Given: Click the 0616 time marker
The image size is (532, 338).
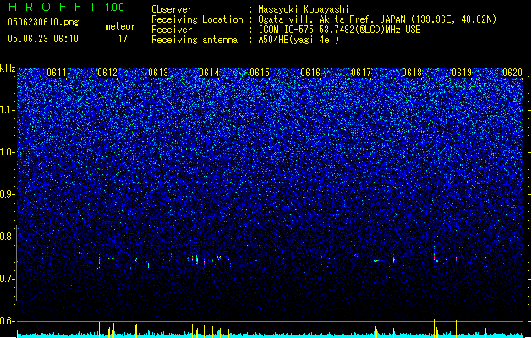Looking at the screenshot, I should (310, 73).
